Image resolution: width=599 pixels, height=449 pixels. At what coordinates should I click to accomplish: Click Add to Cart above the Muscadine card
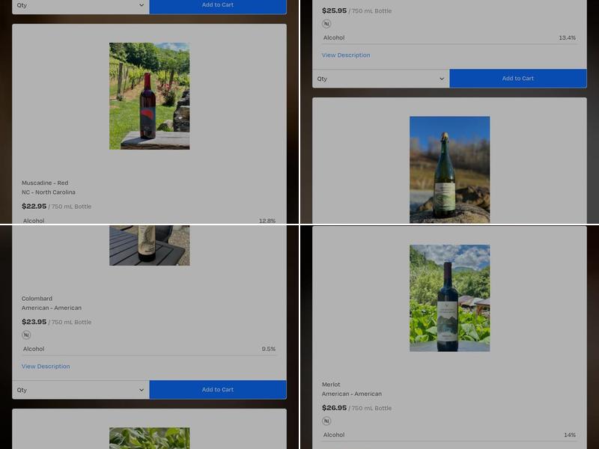tap(217, 5)
